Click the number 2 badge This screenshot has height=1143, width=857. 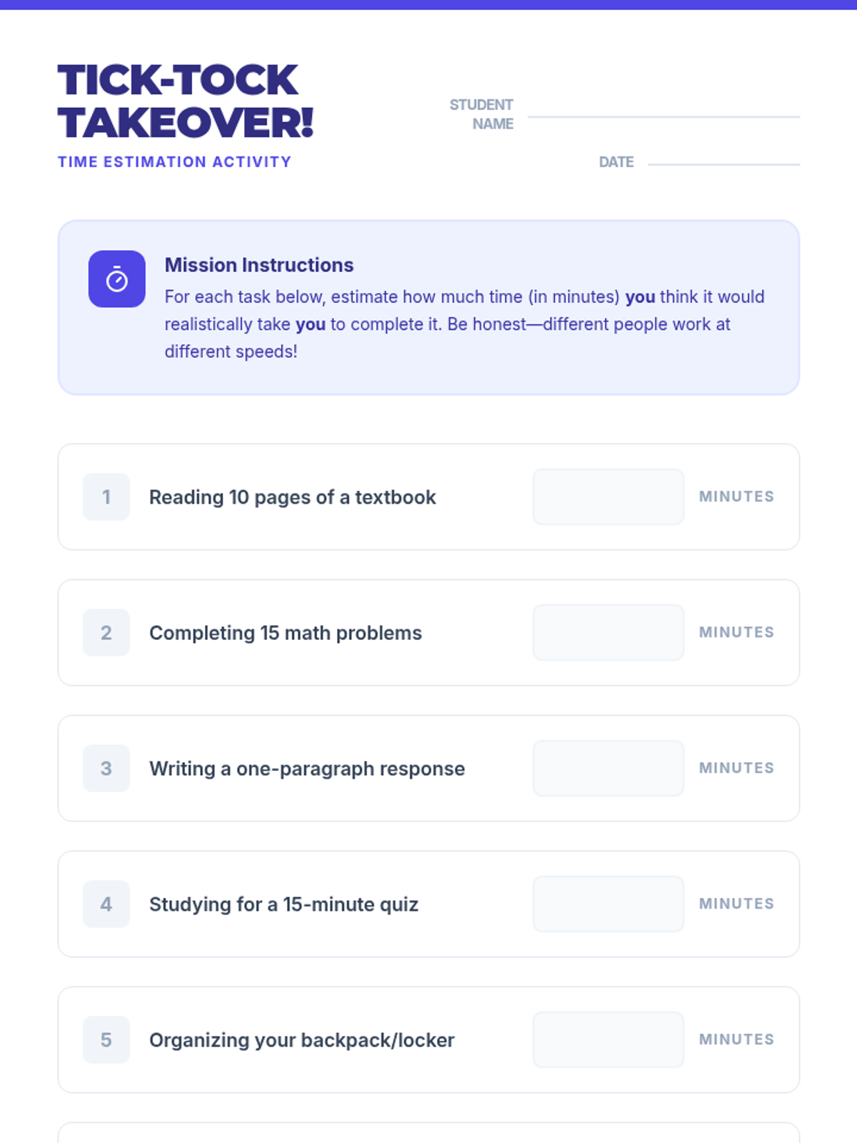(x=106, y=632)
